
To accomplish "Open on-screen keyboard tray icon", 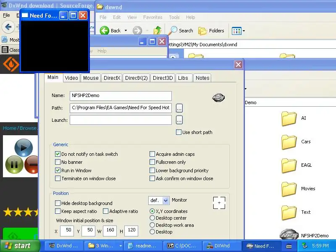I will point(289,246).
